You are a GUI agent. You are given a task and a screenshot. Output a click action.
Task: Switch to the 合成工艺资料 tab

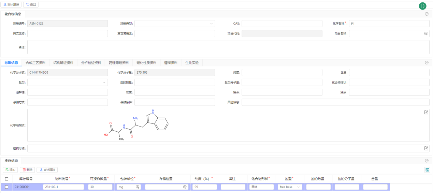point(35,63)
